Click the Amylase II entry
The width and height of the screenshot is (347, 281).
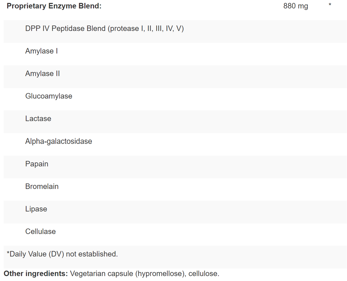(43, 74)
